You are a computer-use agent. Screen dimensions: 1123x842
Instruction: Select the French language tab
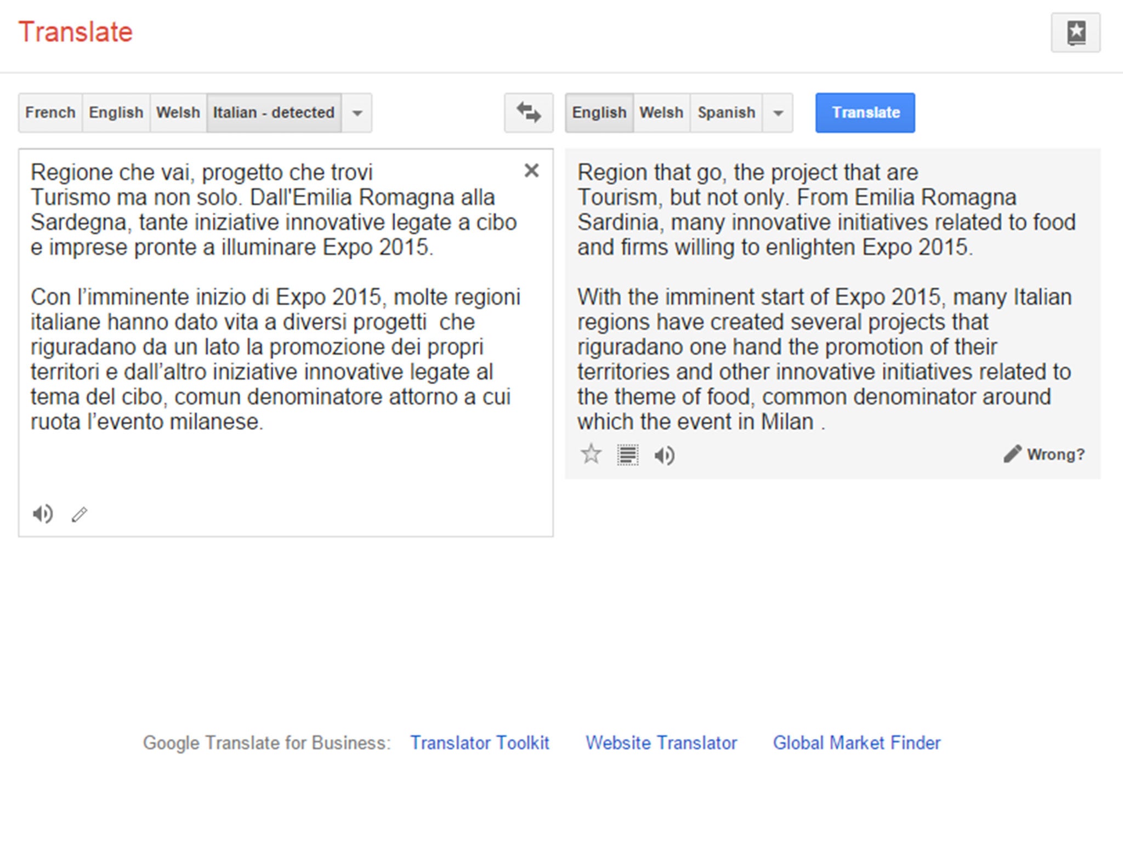tap(47, 111)
